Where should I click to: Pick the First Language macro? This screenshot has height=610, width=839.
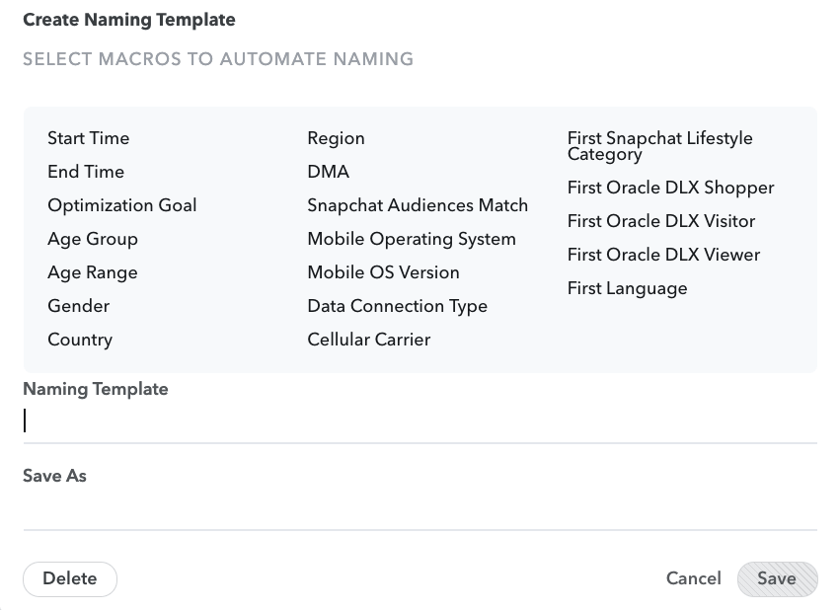[627, 288]
